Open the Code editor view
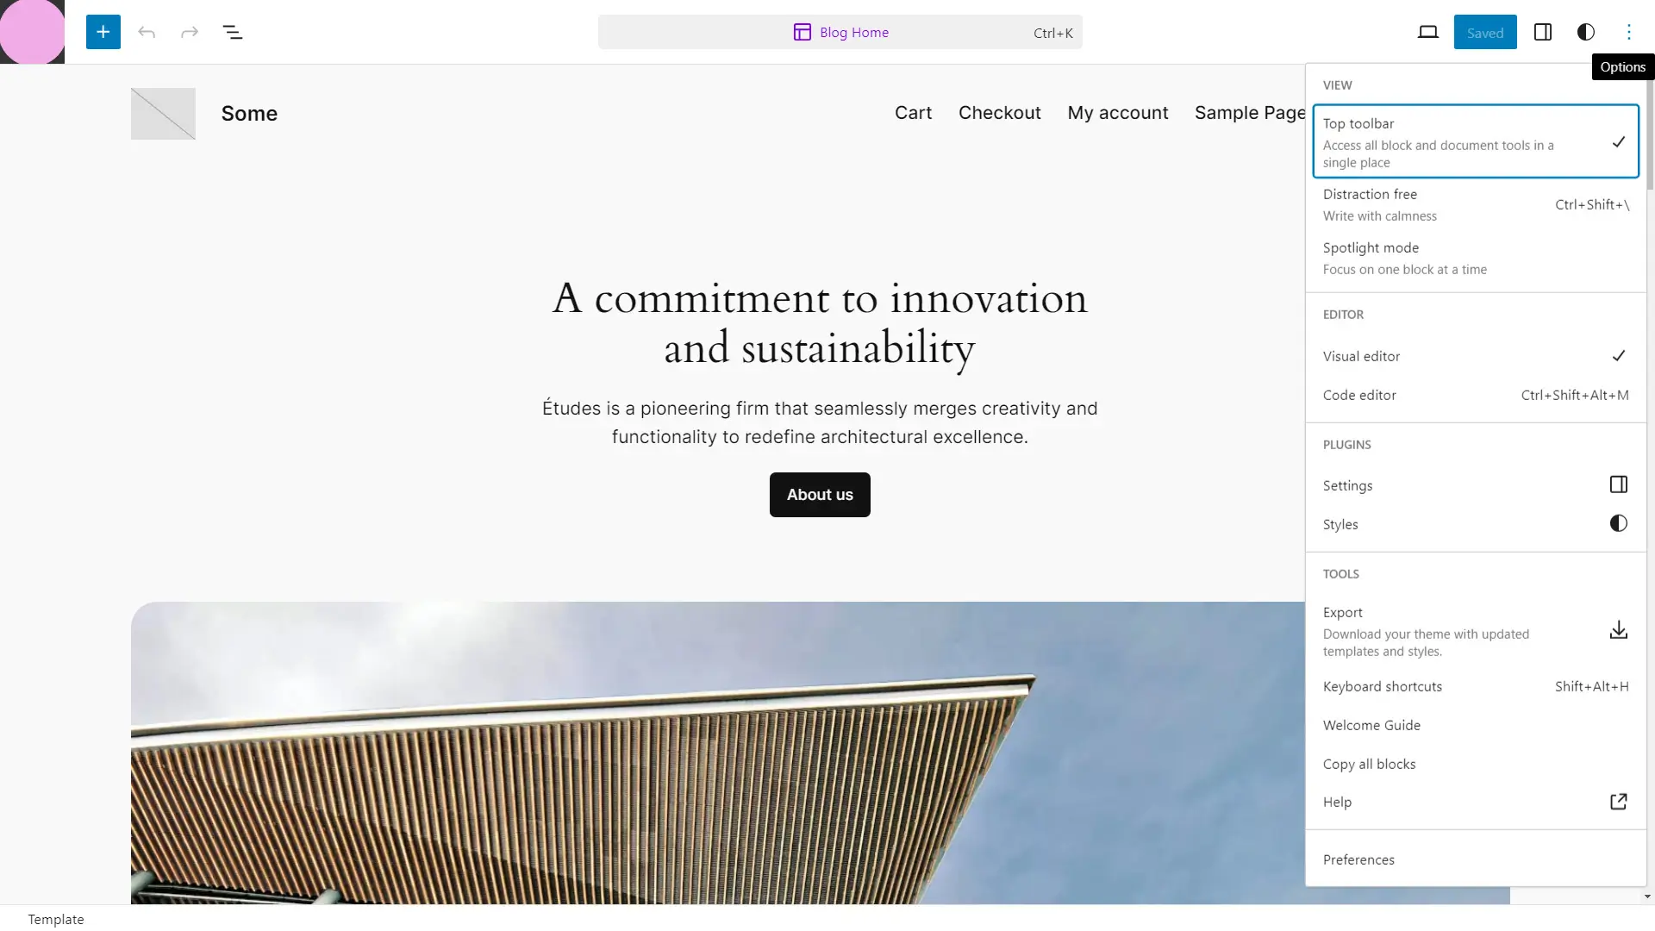Image resolution: width=1655 pixels, height=931 pixels. pyautogui.click(x=1360, y=395)
